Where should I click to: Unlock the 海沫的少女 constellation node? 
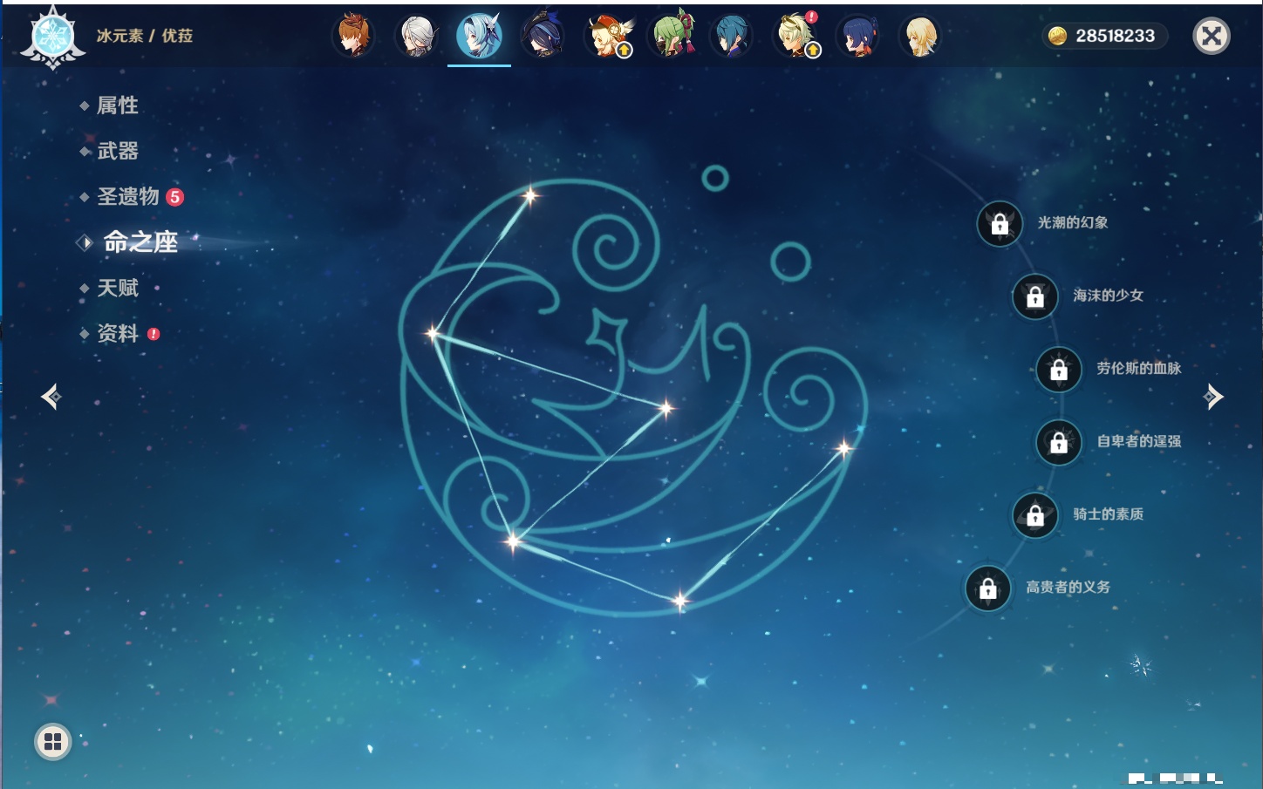pos(1035,297)
